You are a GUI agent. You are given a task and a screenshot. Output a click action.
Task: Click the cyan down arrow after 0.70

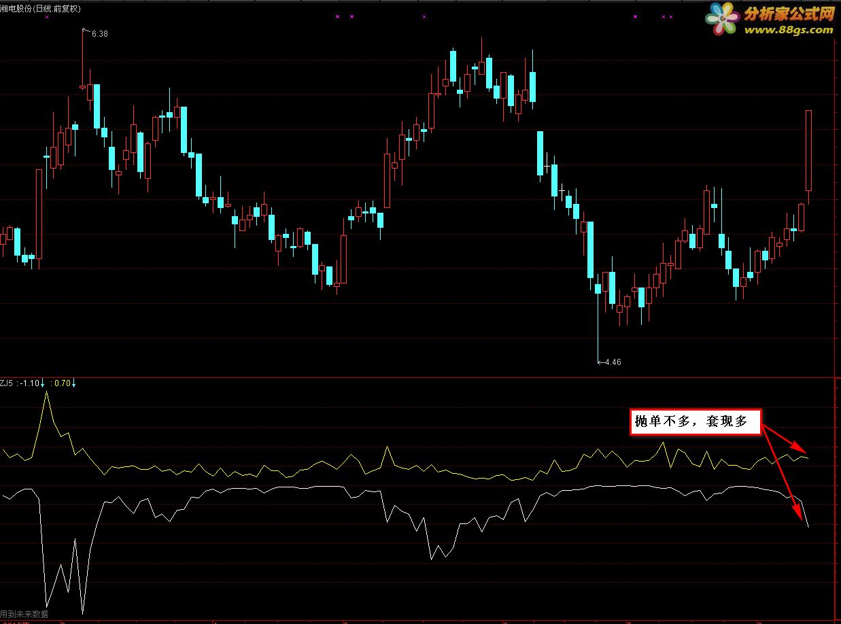(74, 383)
